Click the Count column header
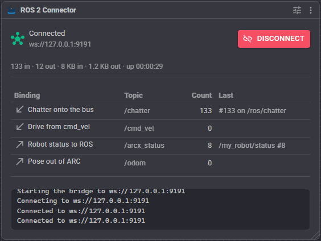The image size is (321, 241). pos(201,95)
